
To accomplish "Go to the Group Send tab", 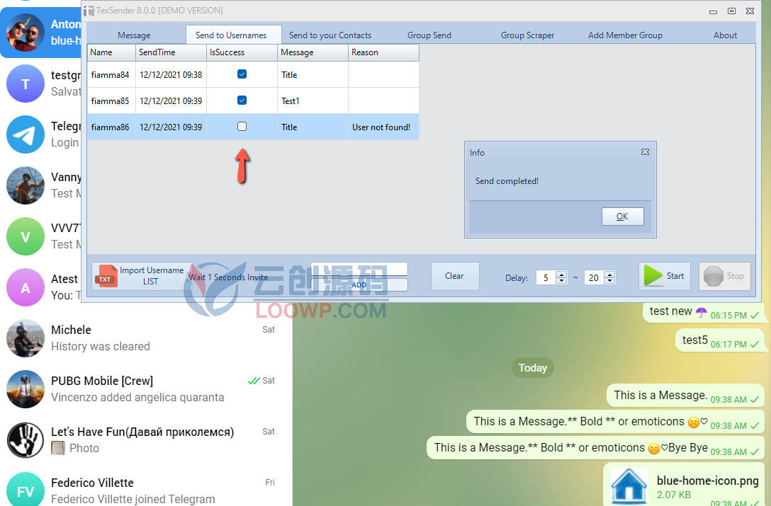I will (x=429, y=35).
